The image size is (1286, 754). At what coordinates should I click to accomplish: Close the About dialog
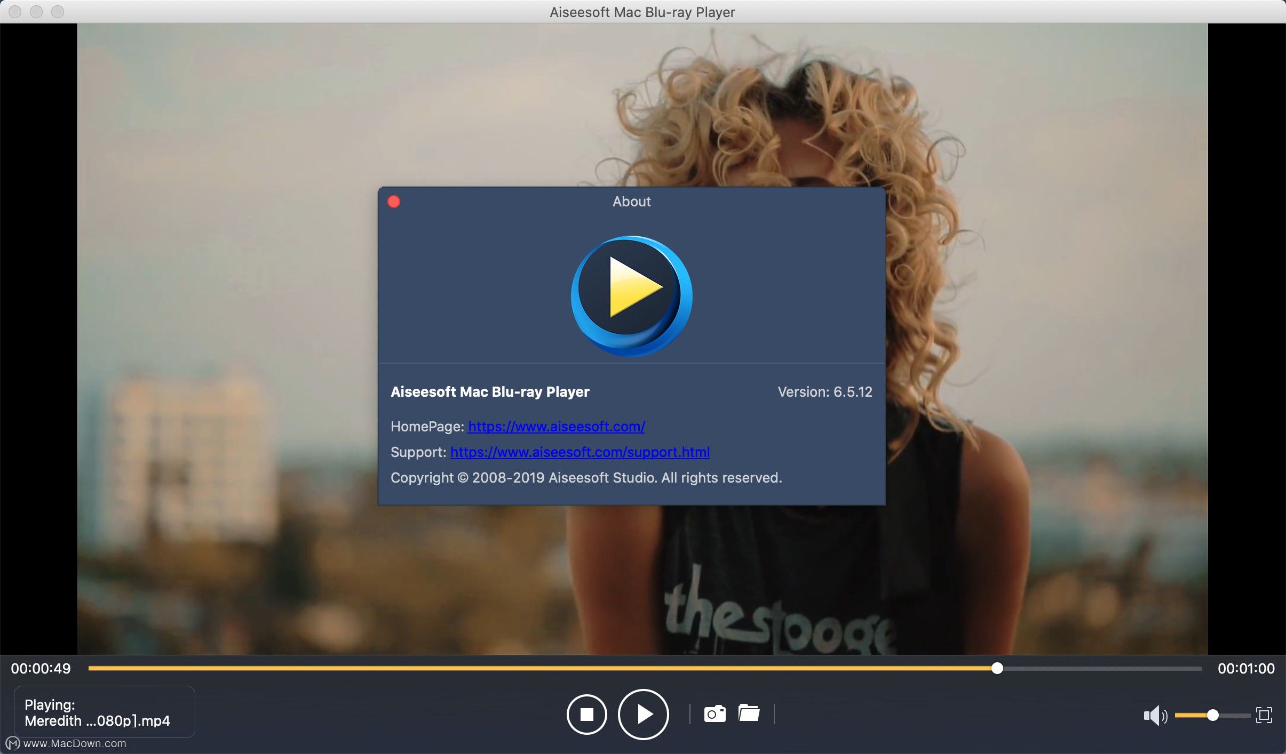394,202
